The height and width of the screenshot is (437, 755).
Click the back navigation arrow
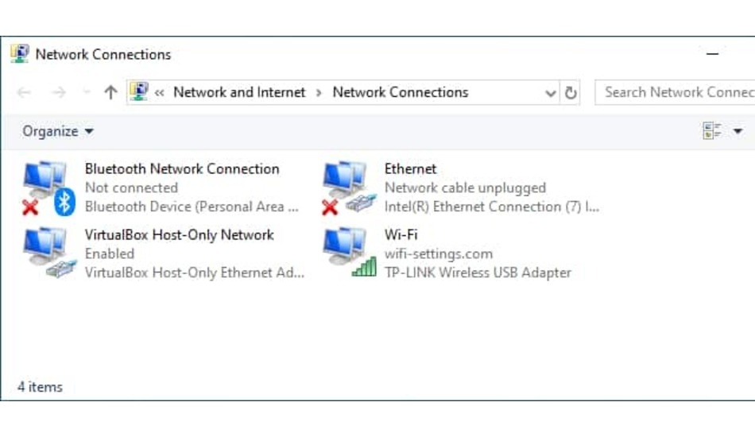(24, 92)
